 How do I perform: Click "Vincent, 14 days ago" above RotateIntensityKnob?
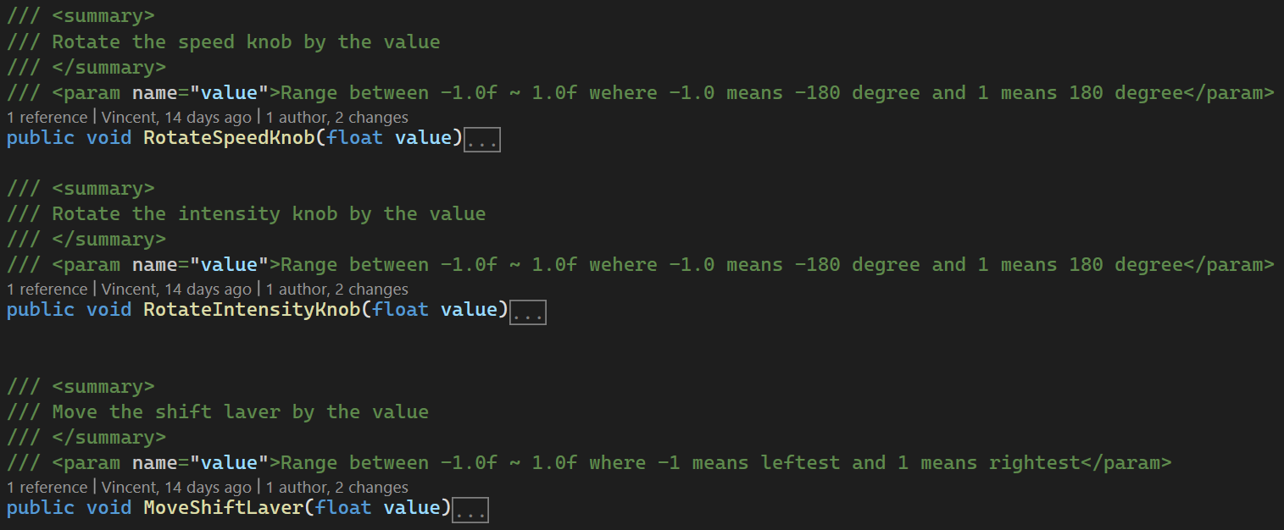point(176,290)
